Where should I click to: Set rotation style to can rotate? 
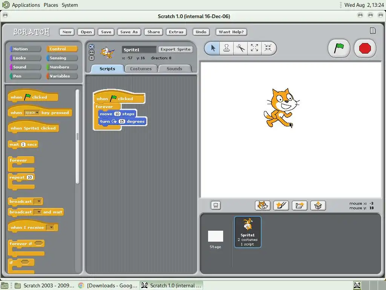click(92, 46)
